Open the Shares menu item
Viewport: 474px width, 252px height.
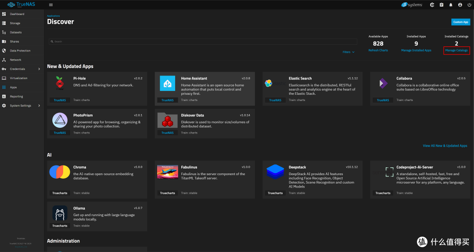(x=22, y=41)
